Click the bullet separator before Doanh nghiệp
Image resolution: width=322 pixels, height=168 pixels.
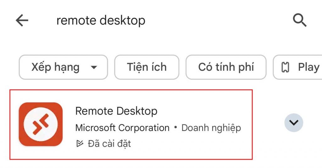tap(175, 128)
